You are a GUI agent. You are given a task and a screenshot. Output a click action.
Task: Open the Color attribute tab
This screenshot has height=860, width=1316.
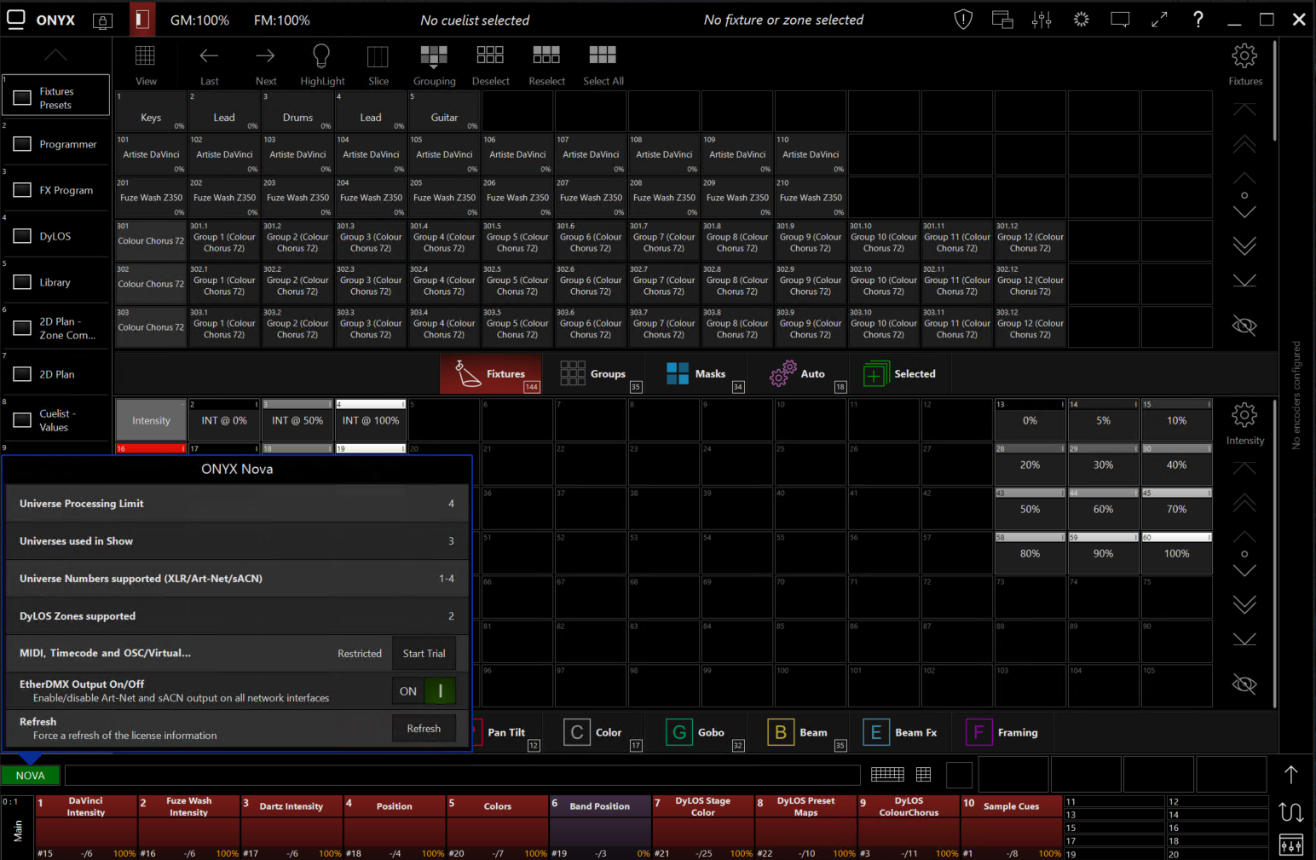[x=603, y=733]
